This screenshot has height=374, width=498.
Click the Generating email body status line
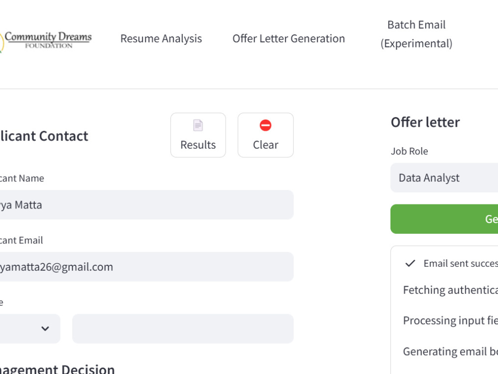click(x=450, y=352)
